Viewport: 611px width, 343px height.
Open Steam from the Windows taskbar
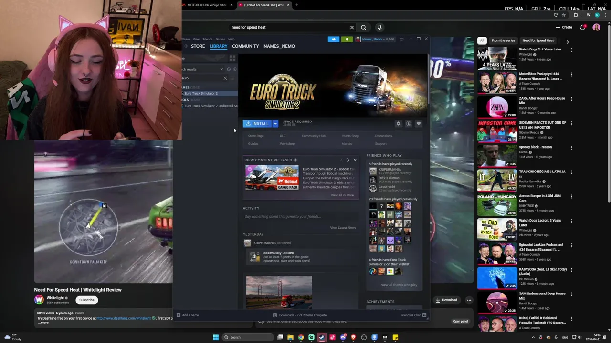[322, 337]
